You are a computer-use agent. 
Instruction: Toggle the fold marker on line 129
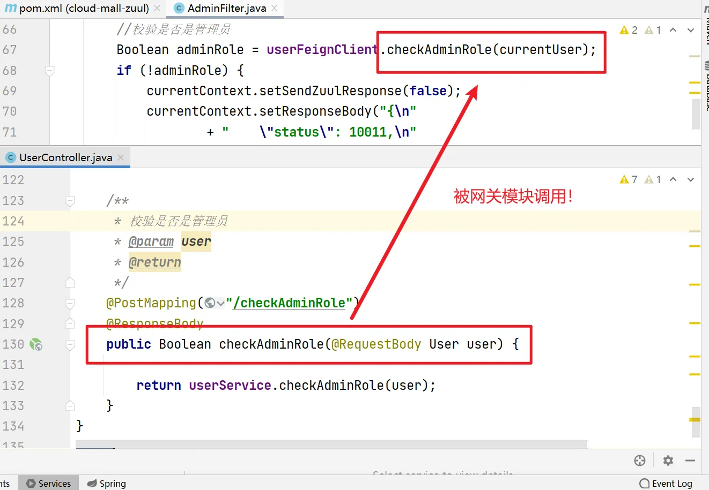[70, 323]
